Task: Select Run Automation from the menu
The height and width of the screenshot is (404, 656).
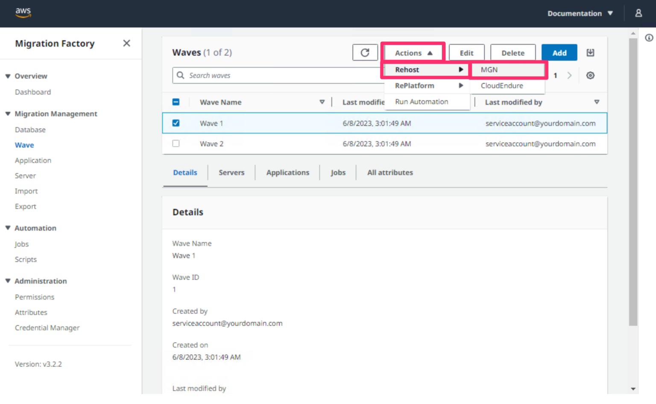Action: pos(422,102)
